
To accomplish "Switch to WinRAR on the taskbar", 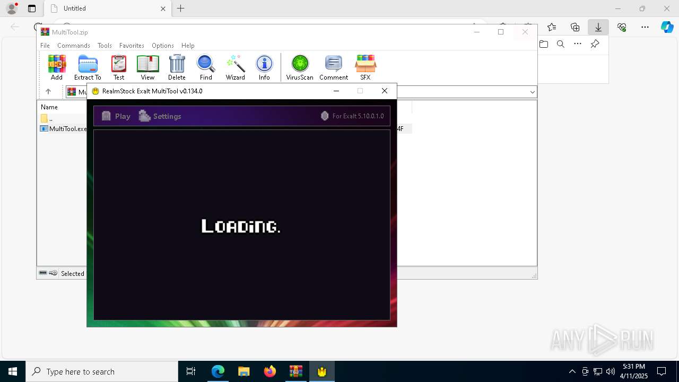I will [x=295, y=371].
